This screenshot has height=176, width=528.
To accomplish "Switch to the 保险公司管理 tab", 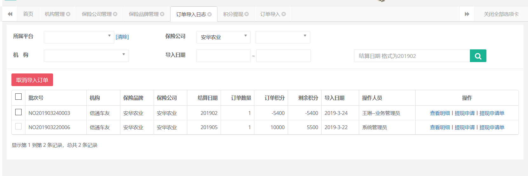I will (97, 14).
